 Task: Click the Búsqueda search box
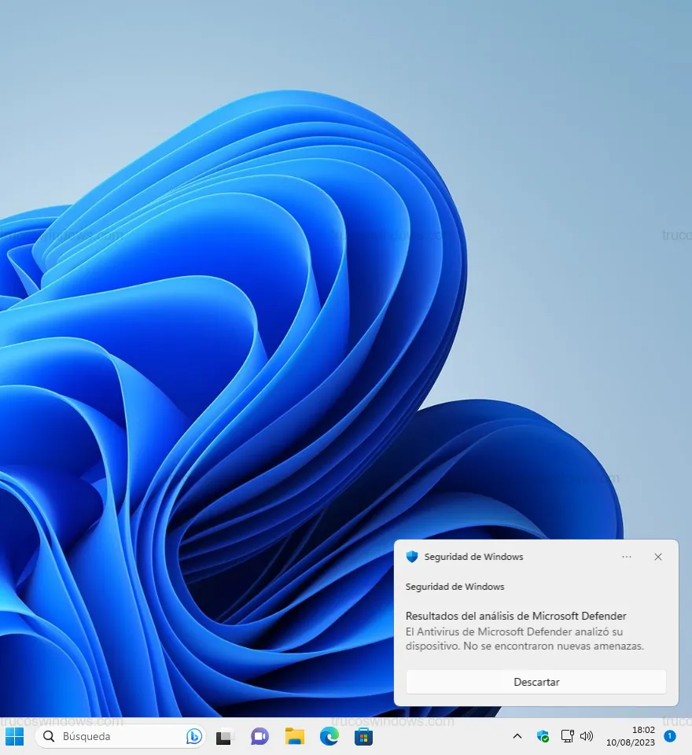[110, 737]
